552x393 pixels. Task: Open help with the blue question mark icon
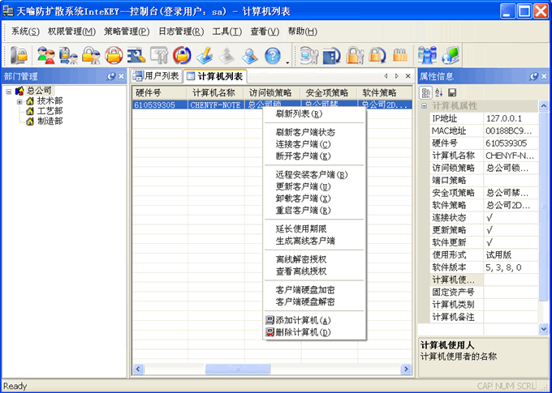pyautogui.click(x=273, y=56)
